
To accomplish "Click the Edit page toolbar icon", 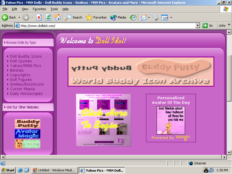I will 164,17.
